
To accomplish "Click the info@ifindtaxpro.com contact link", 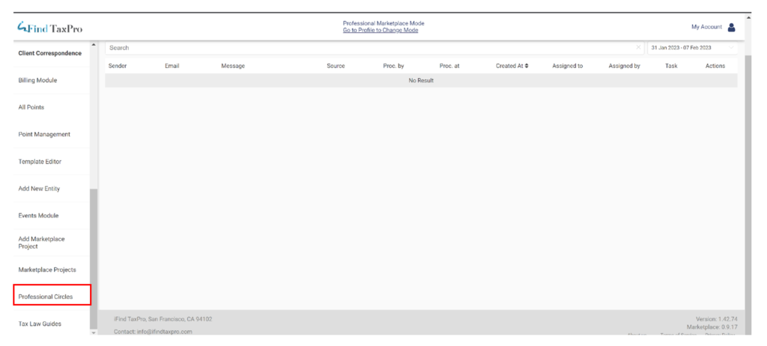I will pos(165,331).
